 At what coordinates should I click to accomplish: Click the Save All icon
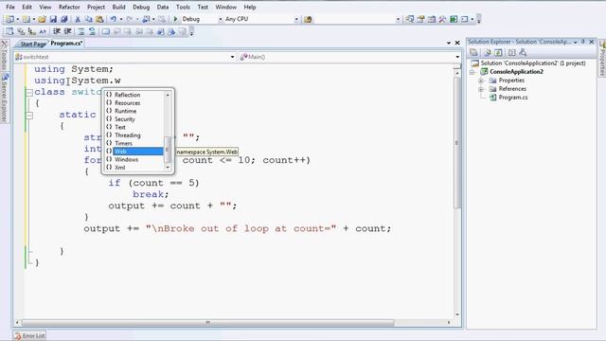pos(63,19)
